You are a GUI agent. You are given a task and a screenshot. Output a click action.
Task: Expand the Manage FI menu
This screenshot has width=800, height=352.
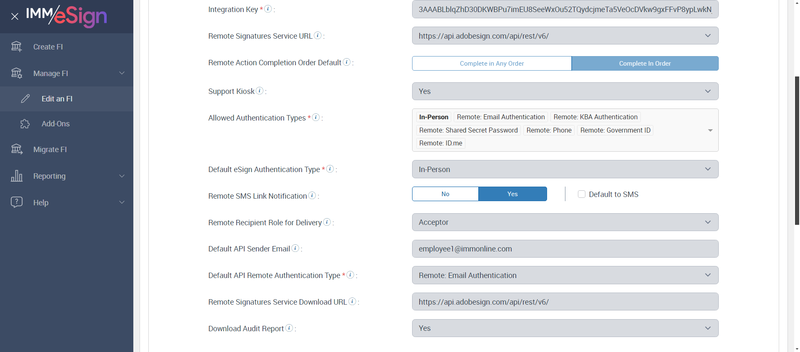67,74
